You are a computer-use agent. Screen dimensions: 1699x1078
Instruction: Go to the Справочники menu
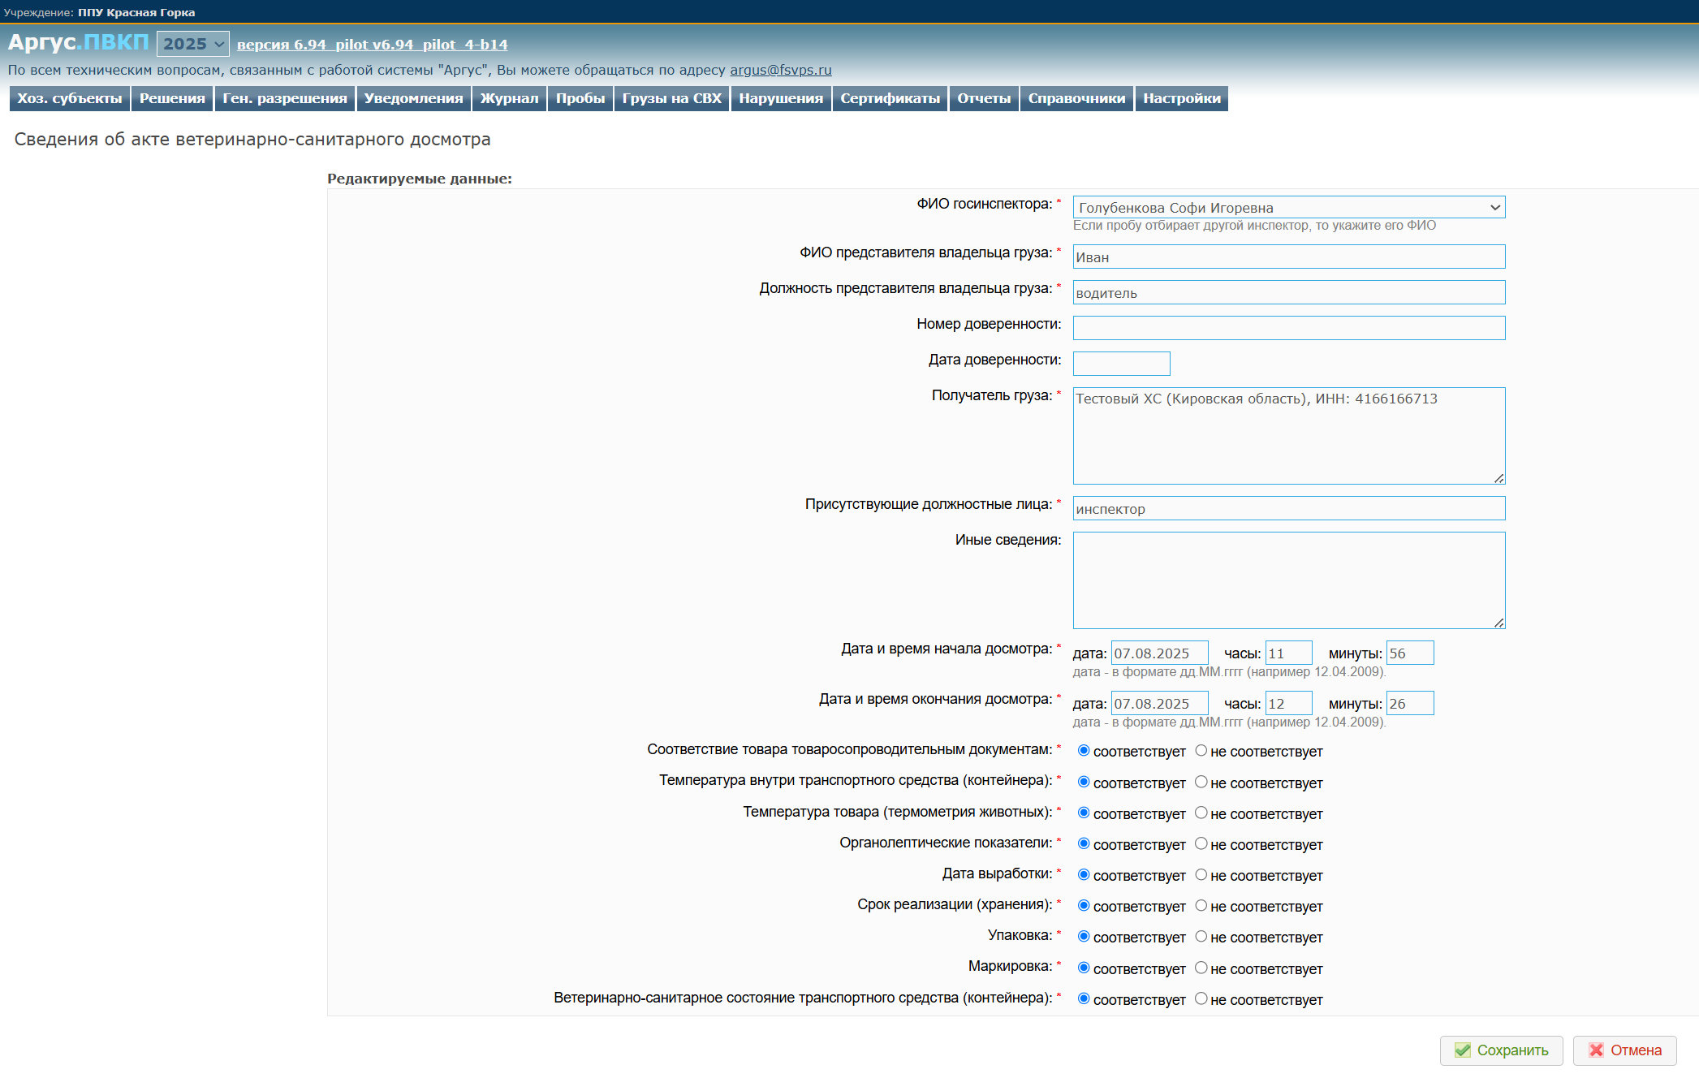[1076, 98]
